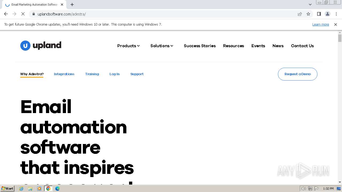Click the Log In link
Screen dimensions: 342x192
tap(114, 74)
